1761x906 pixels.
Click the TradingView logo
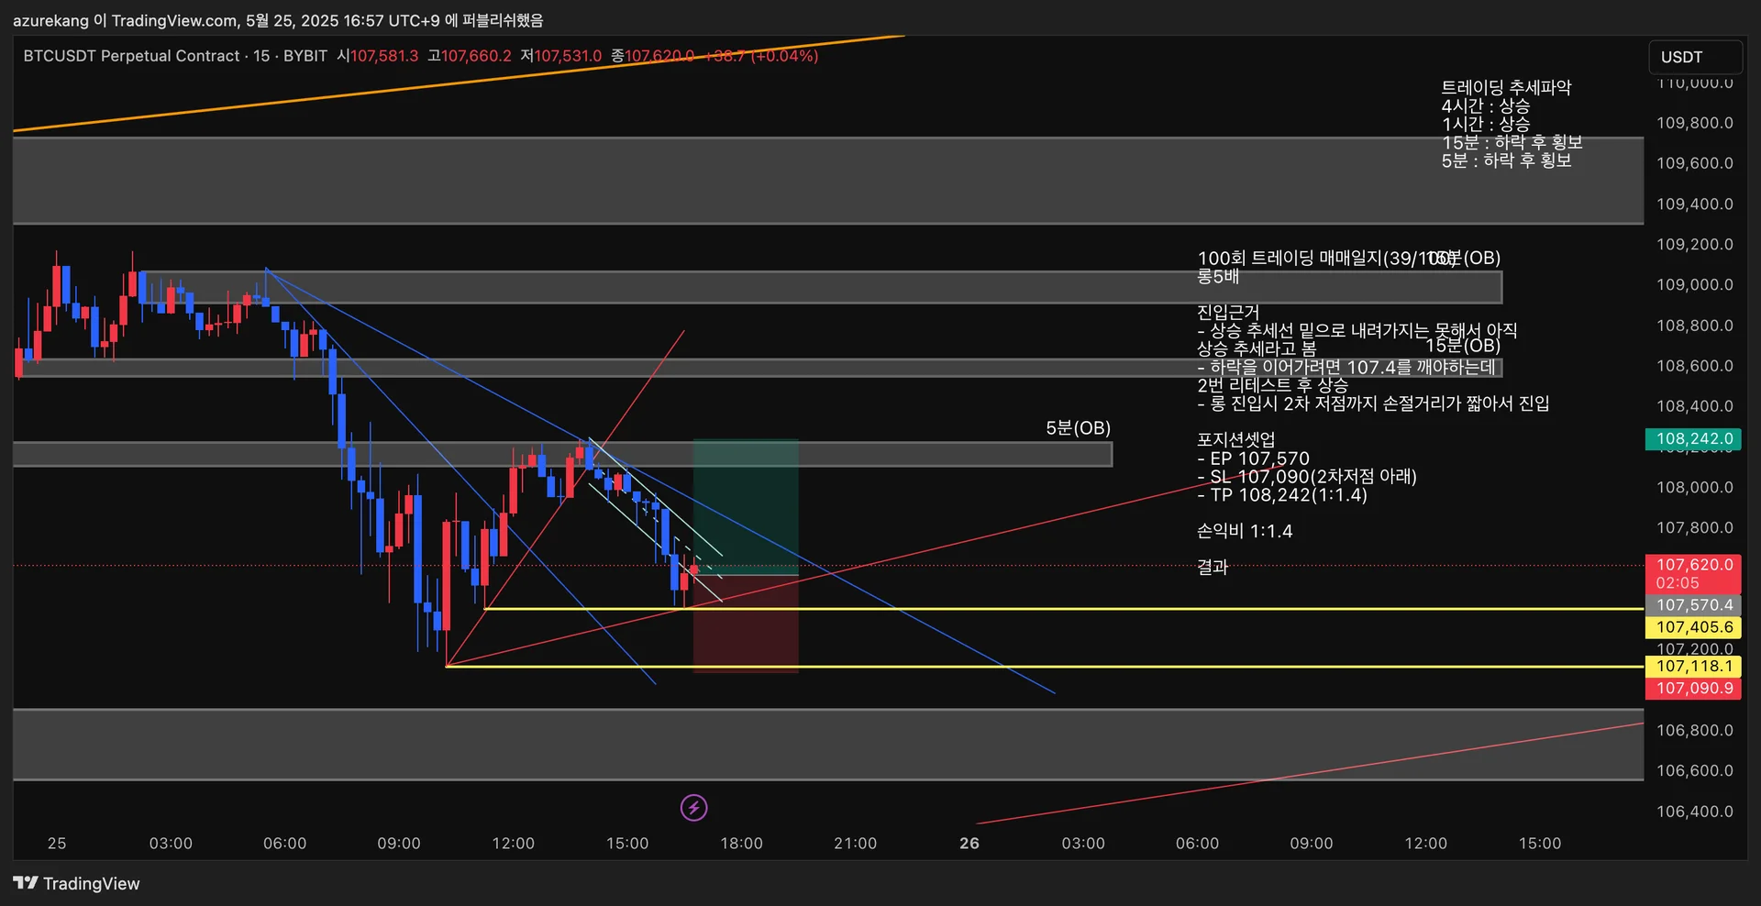point(77,883)
